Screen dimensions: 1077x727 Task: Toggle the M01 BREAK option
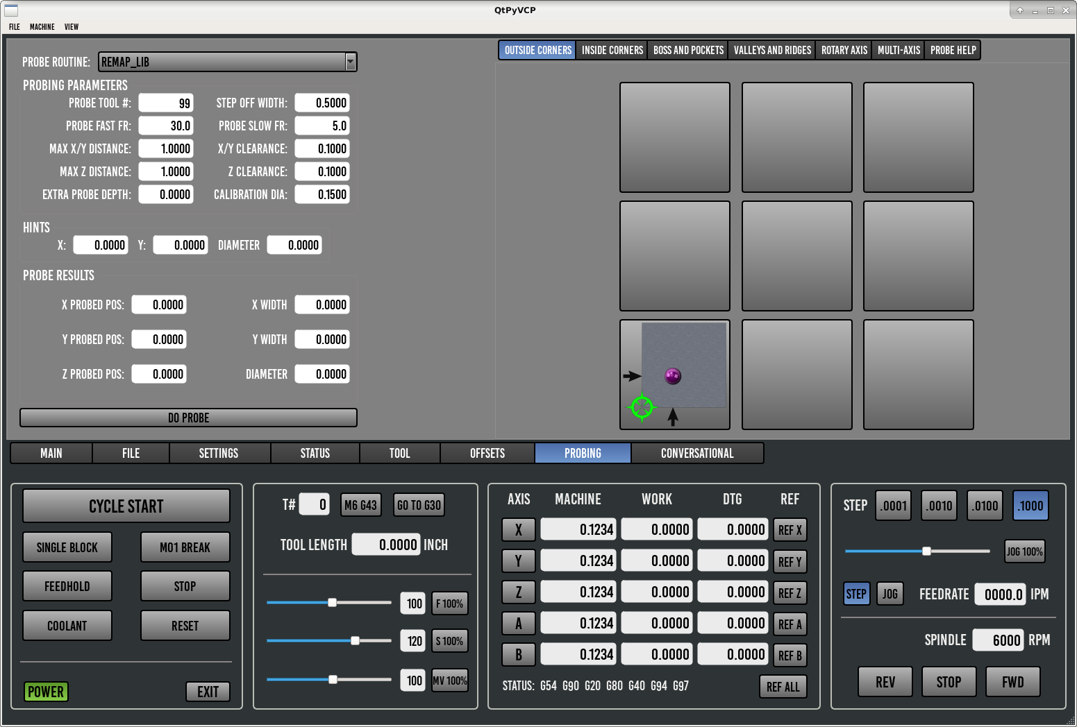click(x=185, y=547)
